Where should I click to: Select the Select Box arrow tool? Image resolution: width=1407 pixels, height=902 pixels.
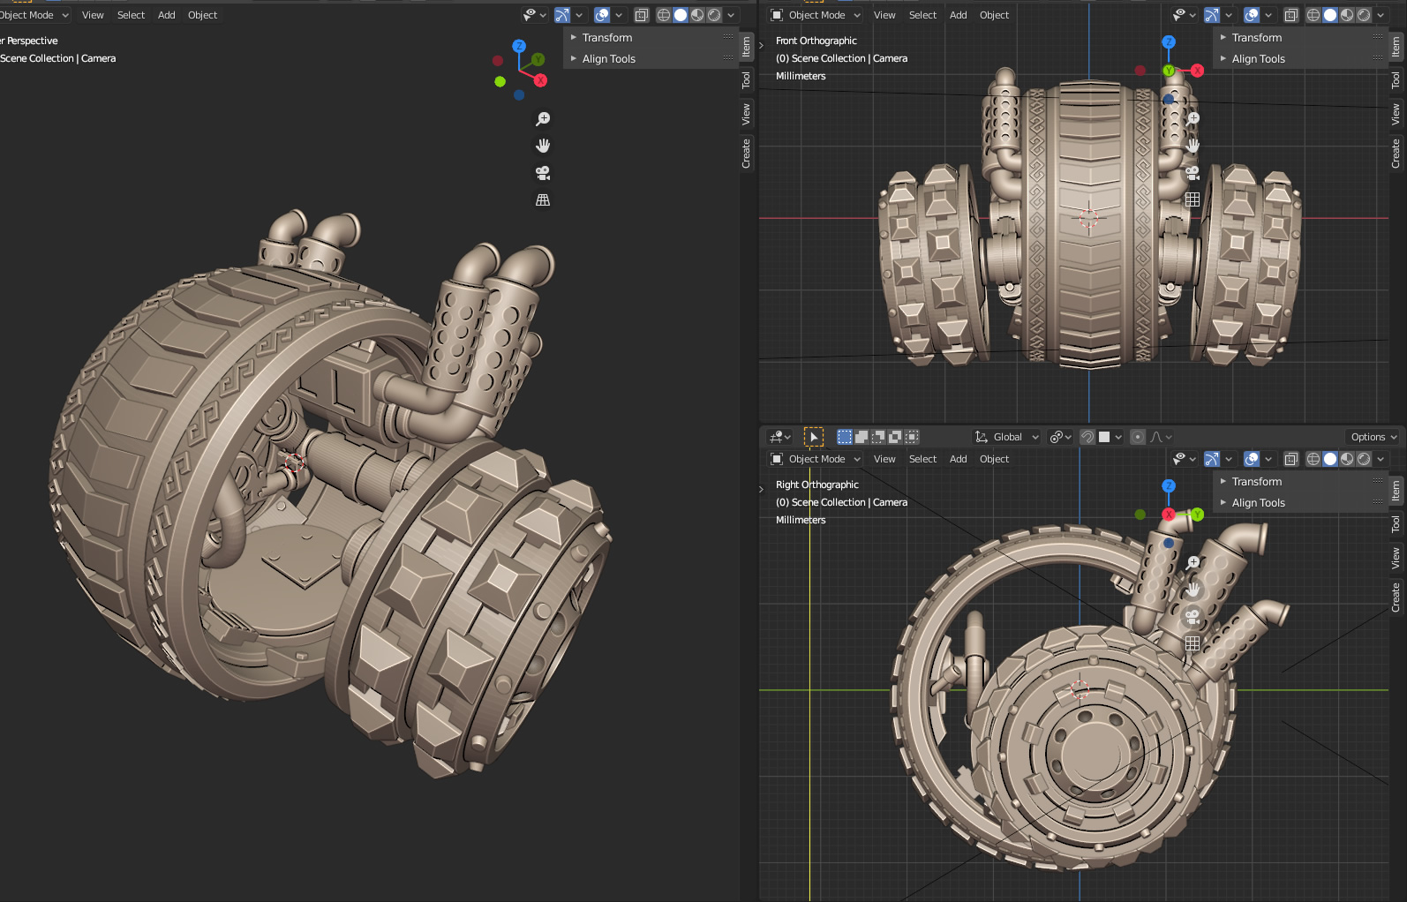814,437
